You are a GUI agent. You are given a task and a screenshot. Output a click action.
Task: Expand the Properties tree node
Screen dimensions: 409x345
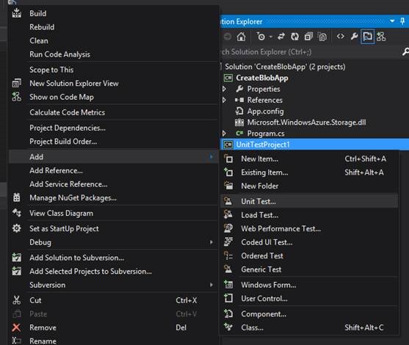point(224,89)
